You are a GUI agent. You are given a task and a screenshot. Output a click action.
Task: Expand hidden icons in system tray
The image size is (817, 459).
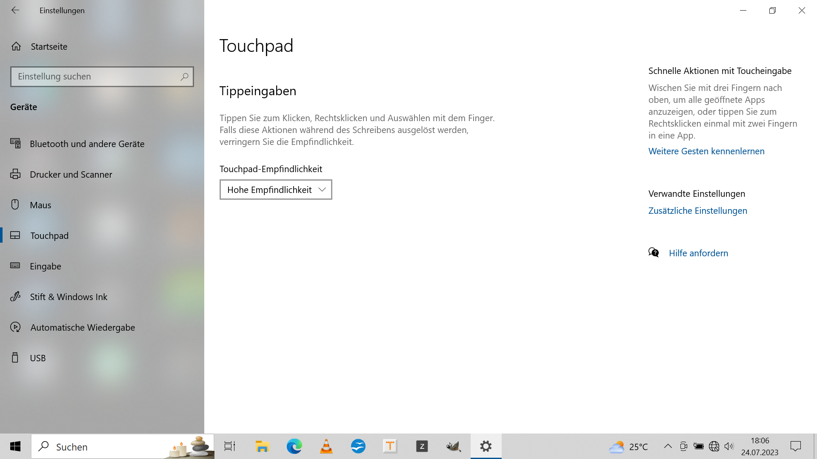668,446
